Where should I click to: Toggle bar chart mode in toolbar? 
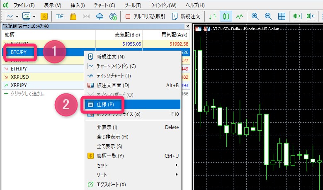213,17
